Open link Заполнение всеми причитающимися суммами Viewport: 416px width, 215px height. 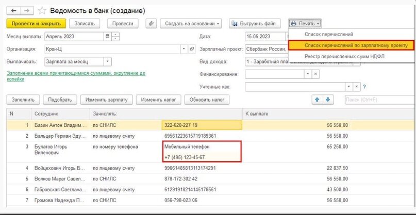tap(76, 76)
